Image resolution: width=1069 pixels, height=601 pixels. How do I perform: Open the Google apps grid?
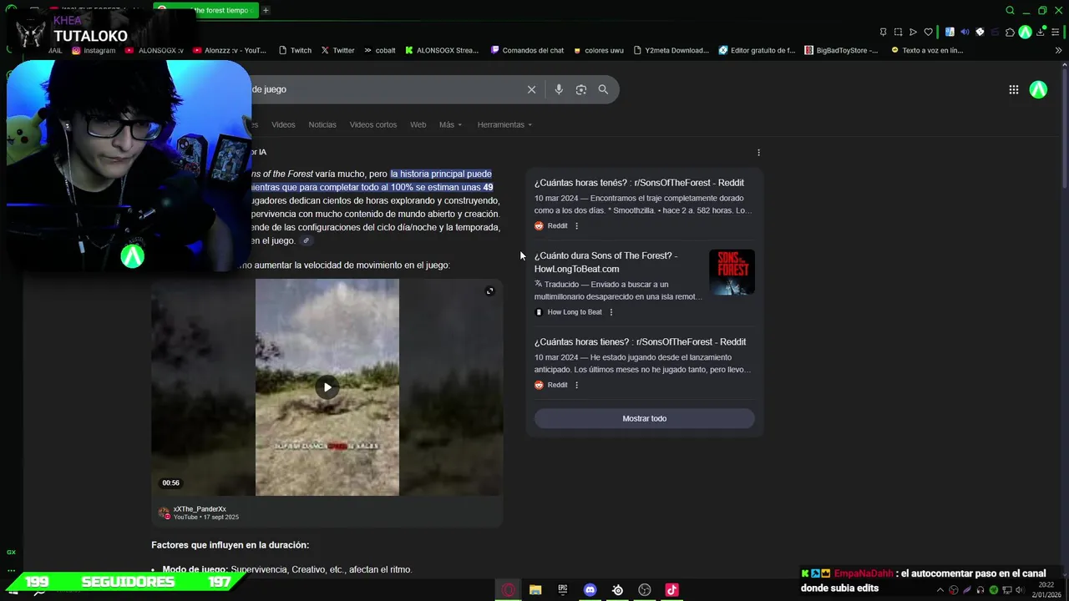tap(1013, 90)
